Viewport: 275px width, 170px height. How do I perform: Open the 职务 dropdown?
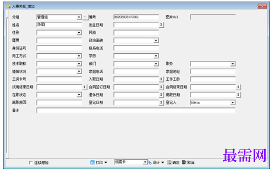click(233, 64)
